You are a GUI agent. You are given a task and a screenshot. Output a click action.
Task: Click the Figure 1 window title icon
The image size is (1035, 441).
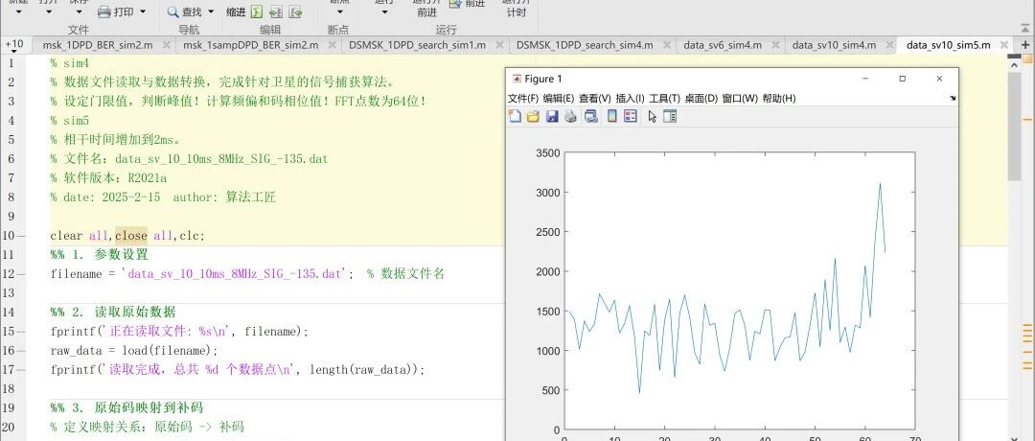[x=517, y=79]
